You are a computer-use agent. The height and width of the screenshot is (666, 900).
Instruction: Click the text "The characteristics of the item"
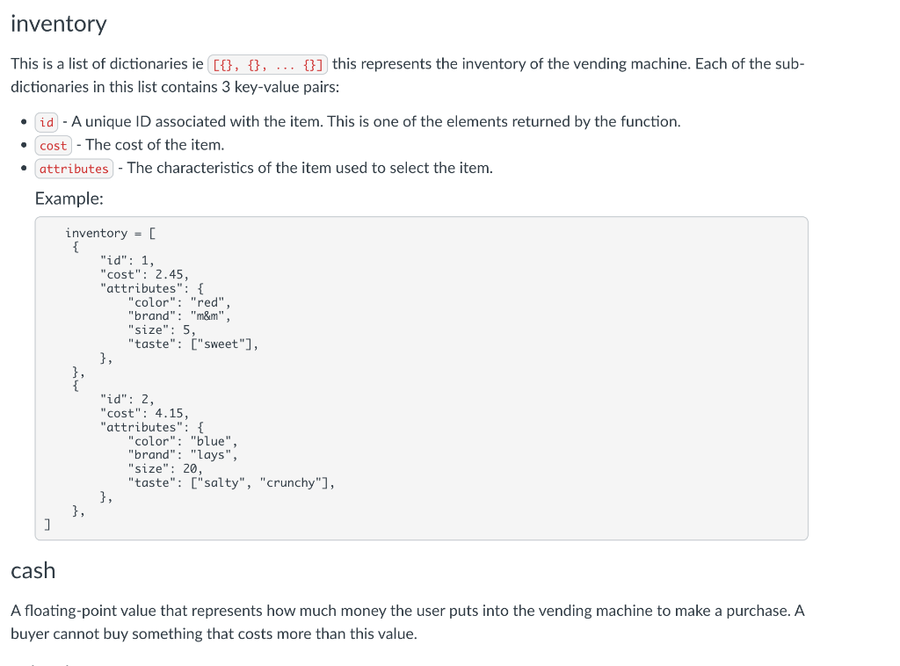coord(229,168)
